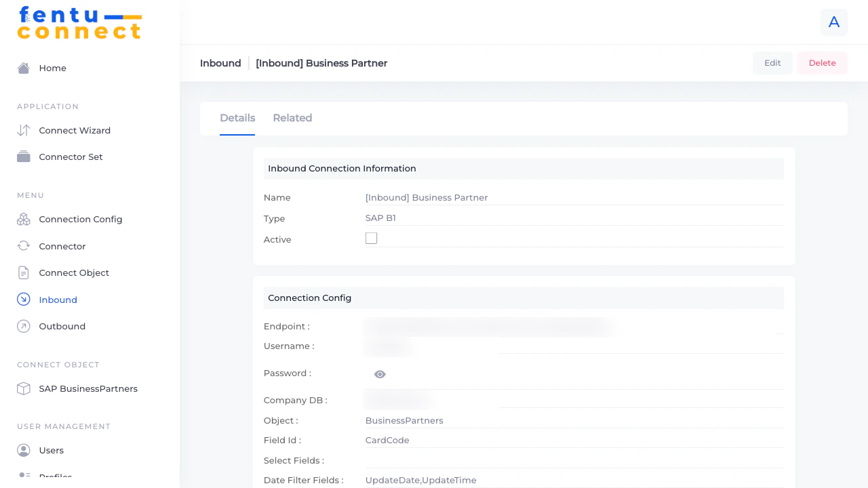868x488 pixels.
Task: Open Connection Config menu item
Action: (81, 219)
